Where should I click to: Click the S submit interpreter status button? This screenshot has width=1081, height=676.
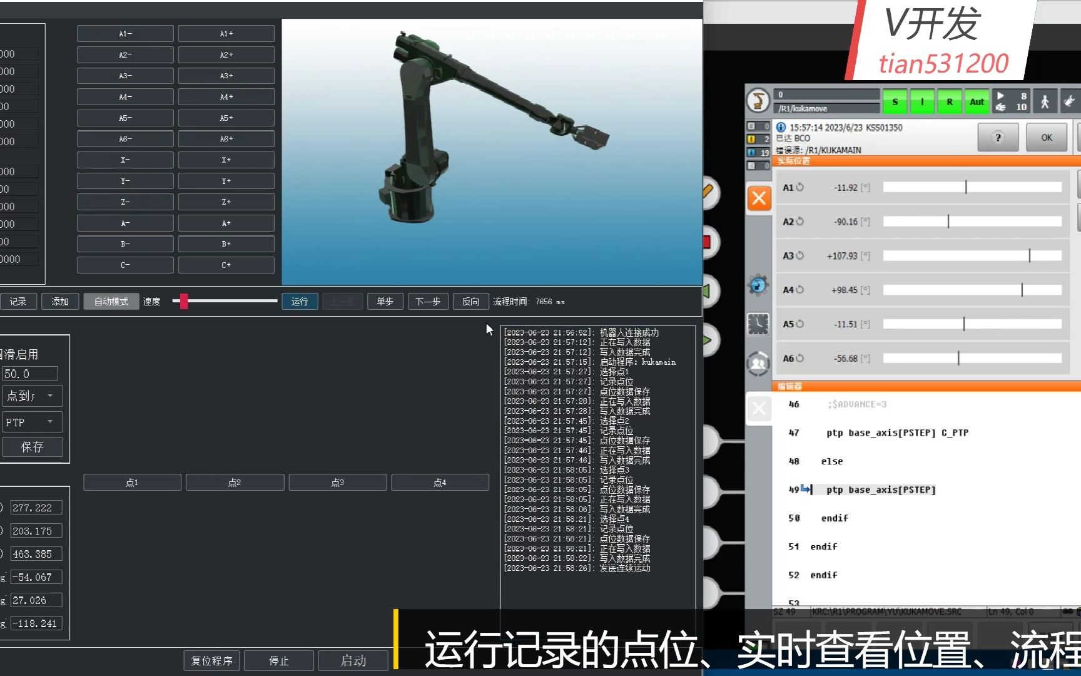click(895, 101)
